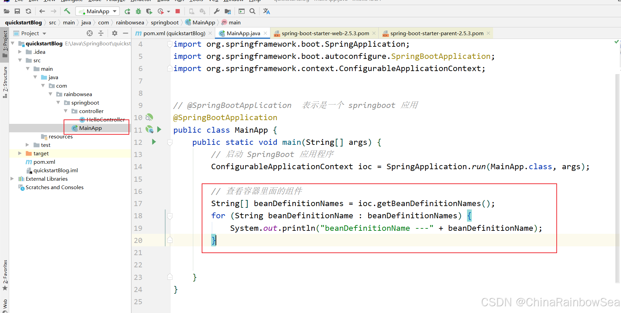Locate current file with crosshair icon
Viewport: 621px width, 313px height.
pos(90,33)
